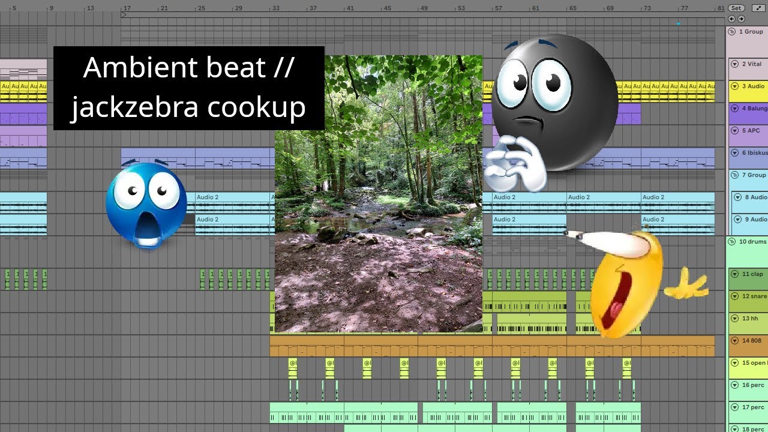Click the Set locator button
768x432 pixels.
click(x=736, y=8)
